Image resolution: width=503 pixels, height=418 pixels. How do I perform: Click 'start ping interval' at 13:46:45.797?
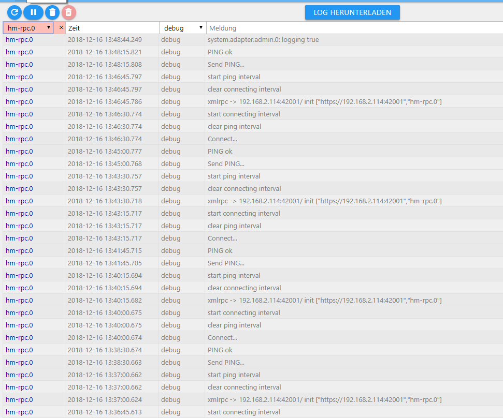pos(234,77)
